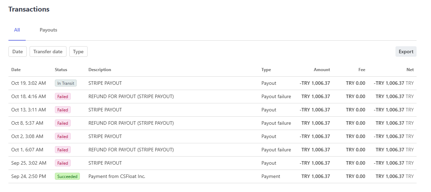
Task: Click the Failed badge for Oct 8
Action: coord(63,123)
